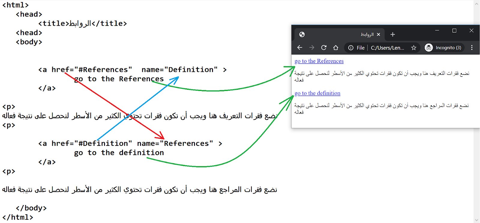Click the Arabic paragraph containing التعريف in the code
Image resolution: width=480 pixels, height=223 pixels.
140,116
